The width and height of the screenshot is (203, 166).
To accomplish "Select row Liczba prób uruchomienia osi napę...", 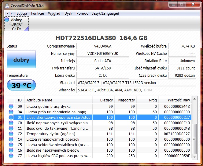I will [x=99, y=112].
